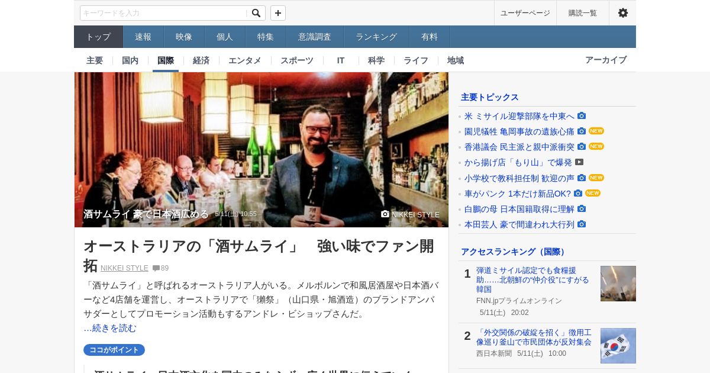Click NEW badge beside 車がパンク 1本だけ新品OK?
The image size is (710, 373).
pyautogui.click(x=593, y=193)
